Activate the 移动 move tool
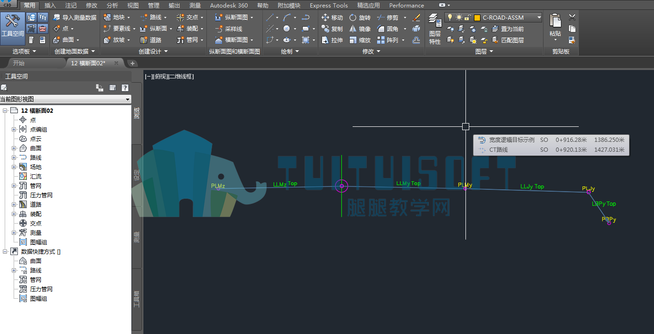 coord(332,17)
